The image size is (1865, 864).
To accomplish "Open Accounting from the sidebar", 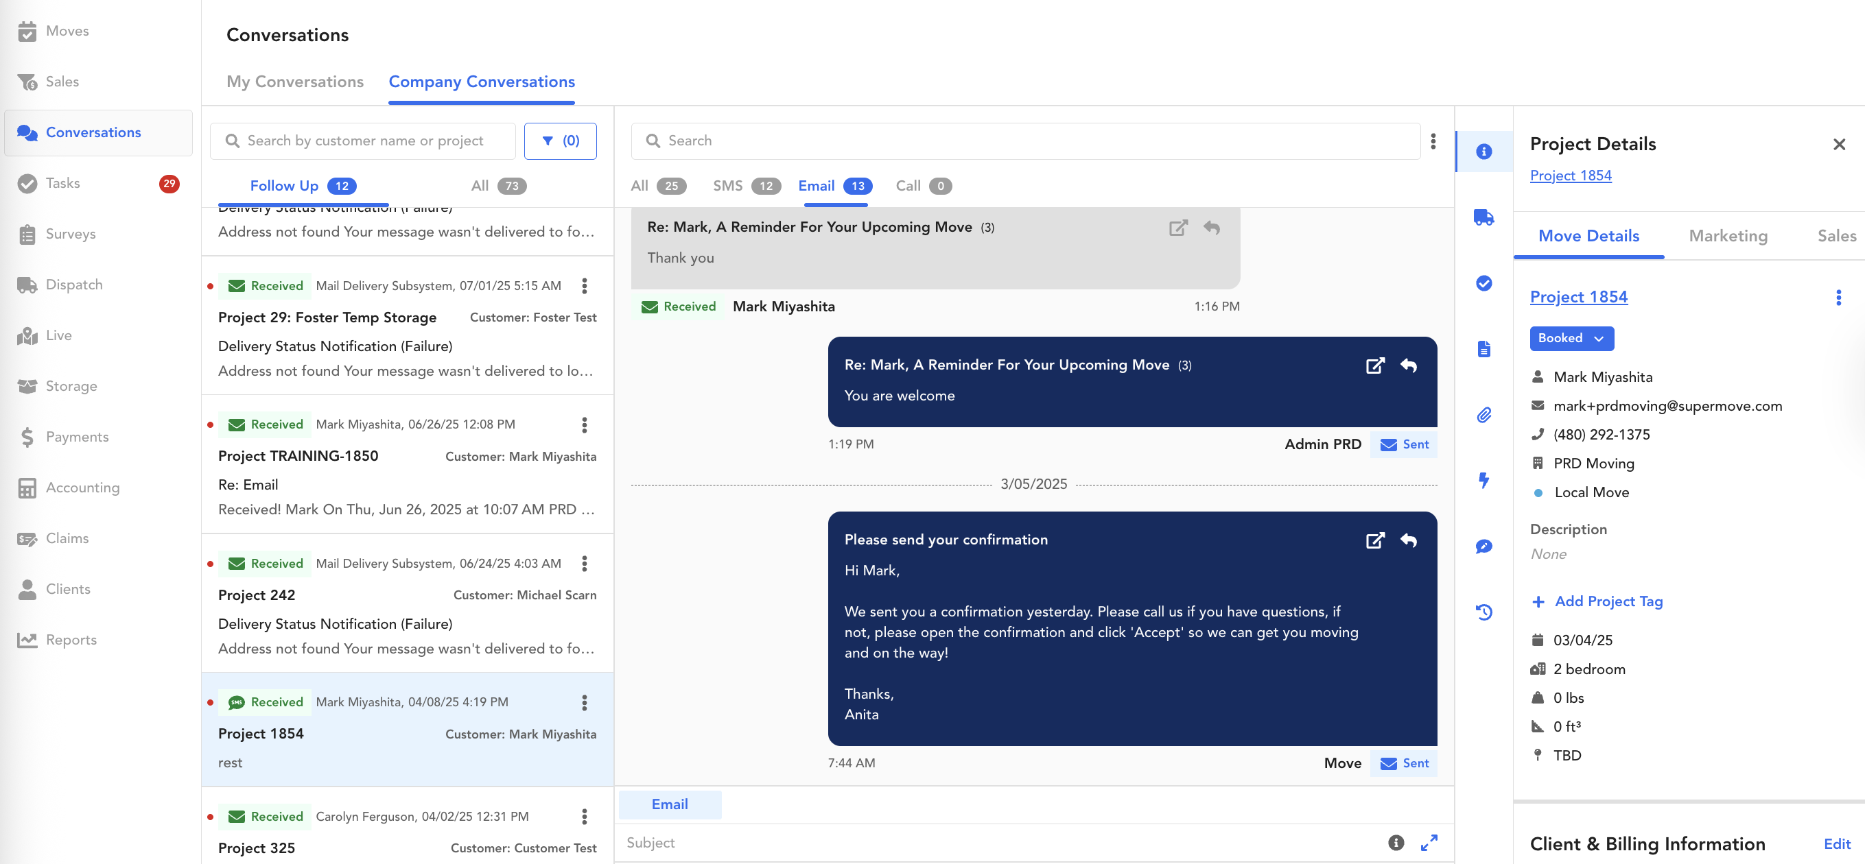I will 82,487.
